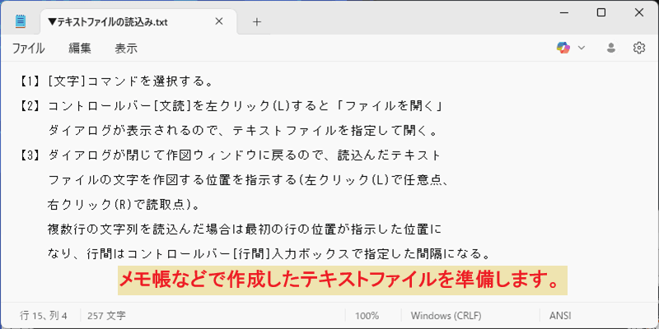The height and width of the screenshot is (329, 659).
Task: Click the colorful Copilot icon
Action: coord(563,48)
